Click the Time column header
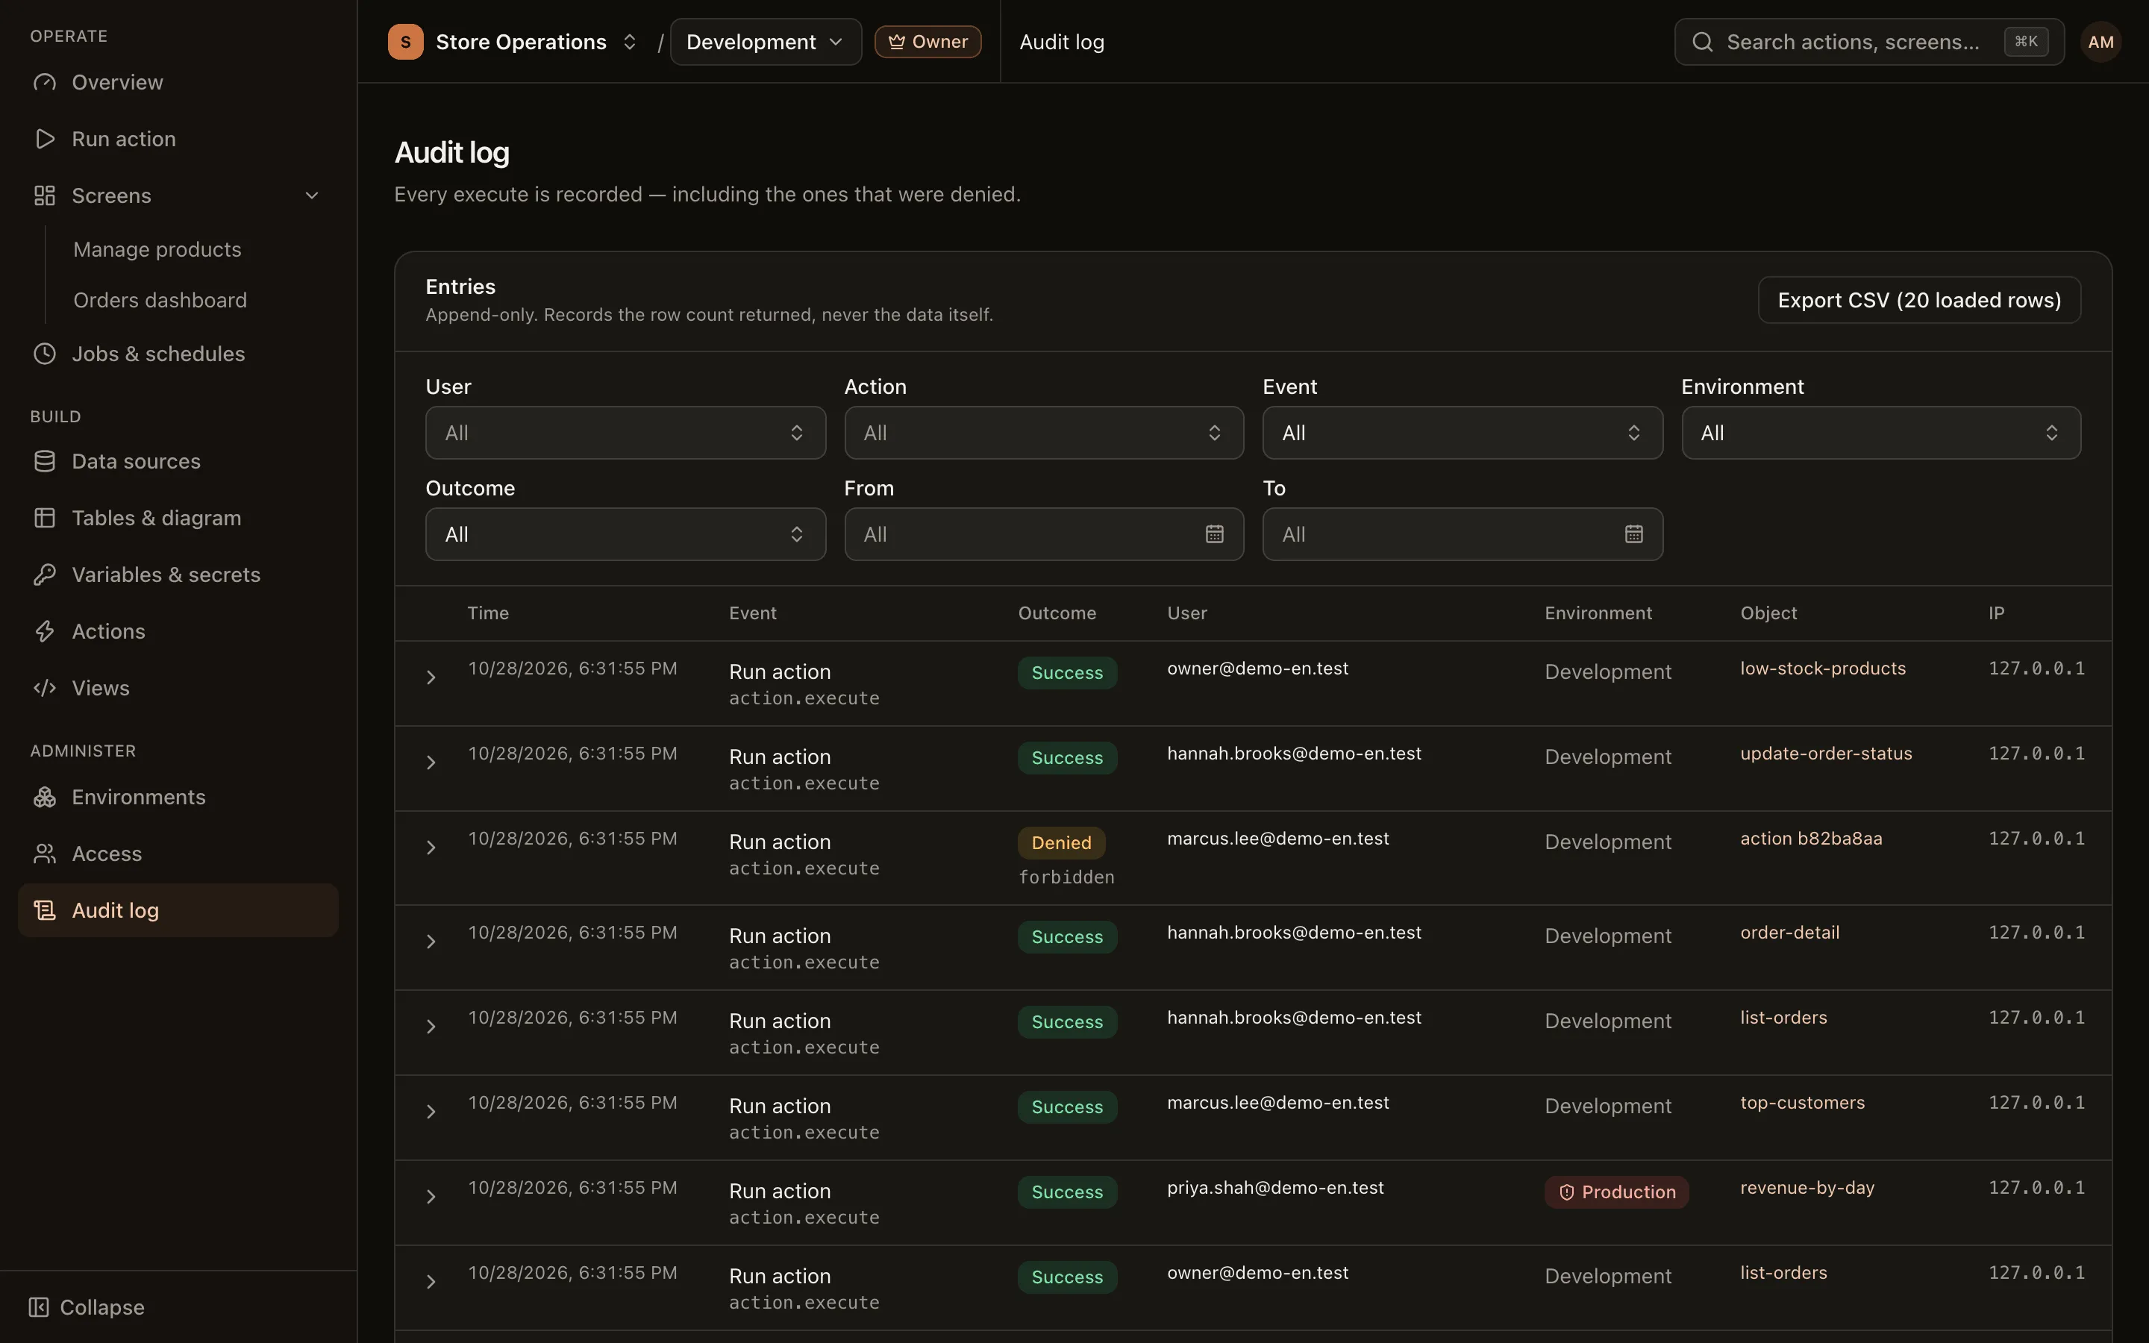Image resolution: width=2149 pixels, height=1343 pixels. tap(489, 613)
